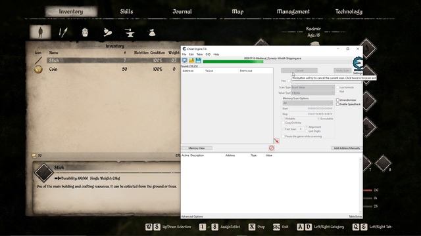Viewport: 421px width, 236px height.
Task: Click the Inventory tab in game
Action: [71, 12]
